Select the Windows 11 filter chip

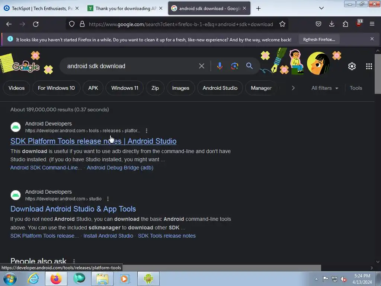tap(125, 88)
